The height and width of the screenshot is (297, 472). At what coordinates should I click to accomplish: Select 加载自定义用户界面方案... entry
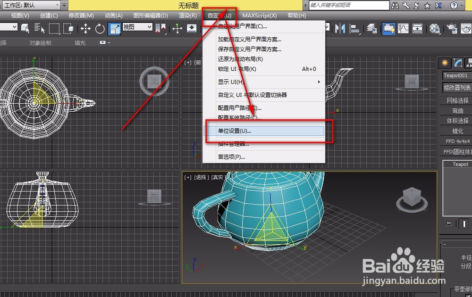tap(264, 39)
